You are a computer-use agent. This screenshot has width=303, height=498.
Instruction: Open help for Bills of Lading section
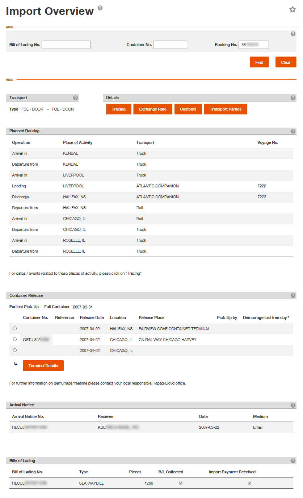293,461
